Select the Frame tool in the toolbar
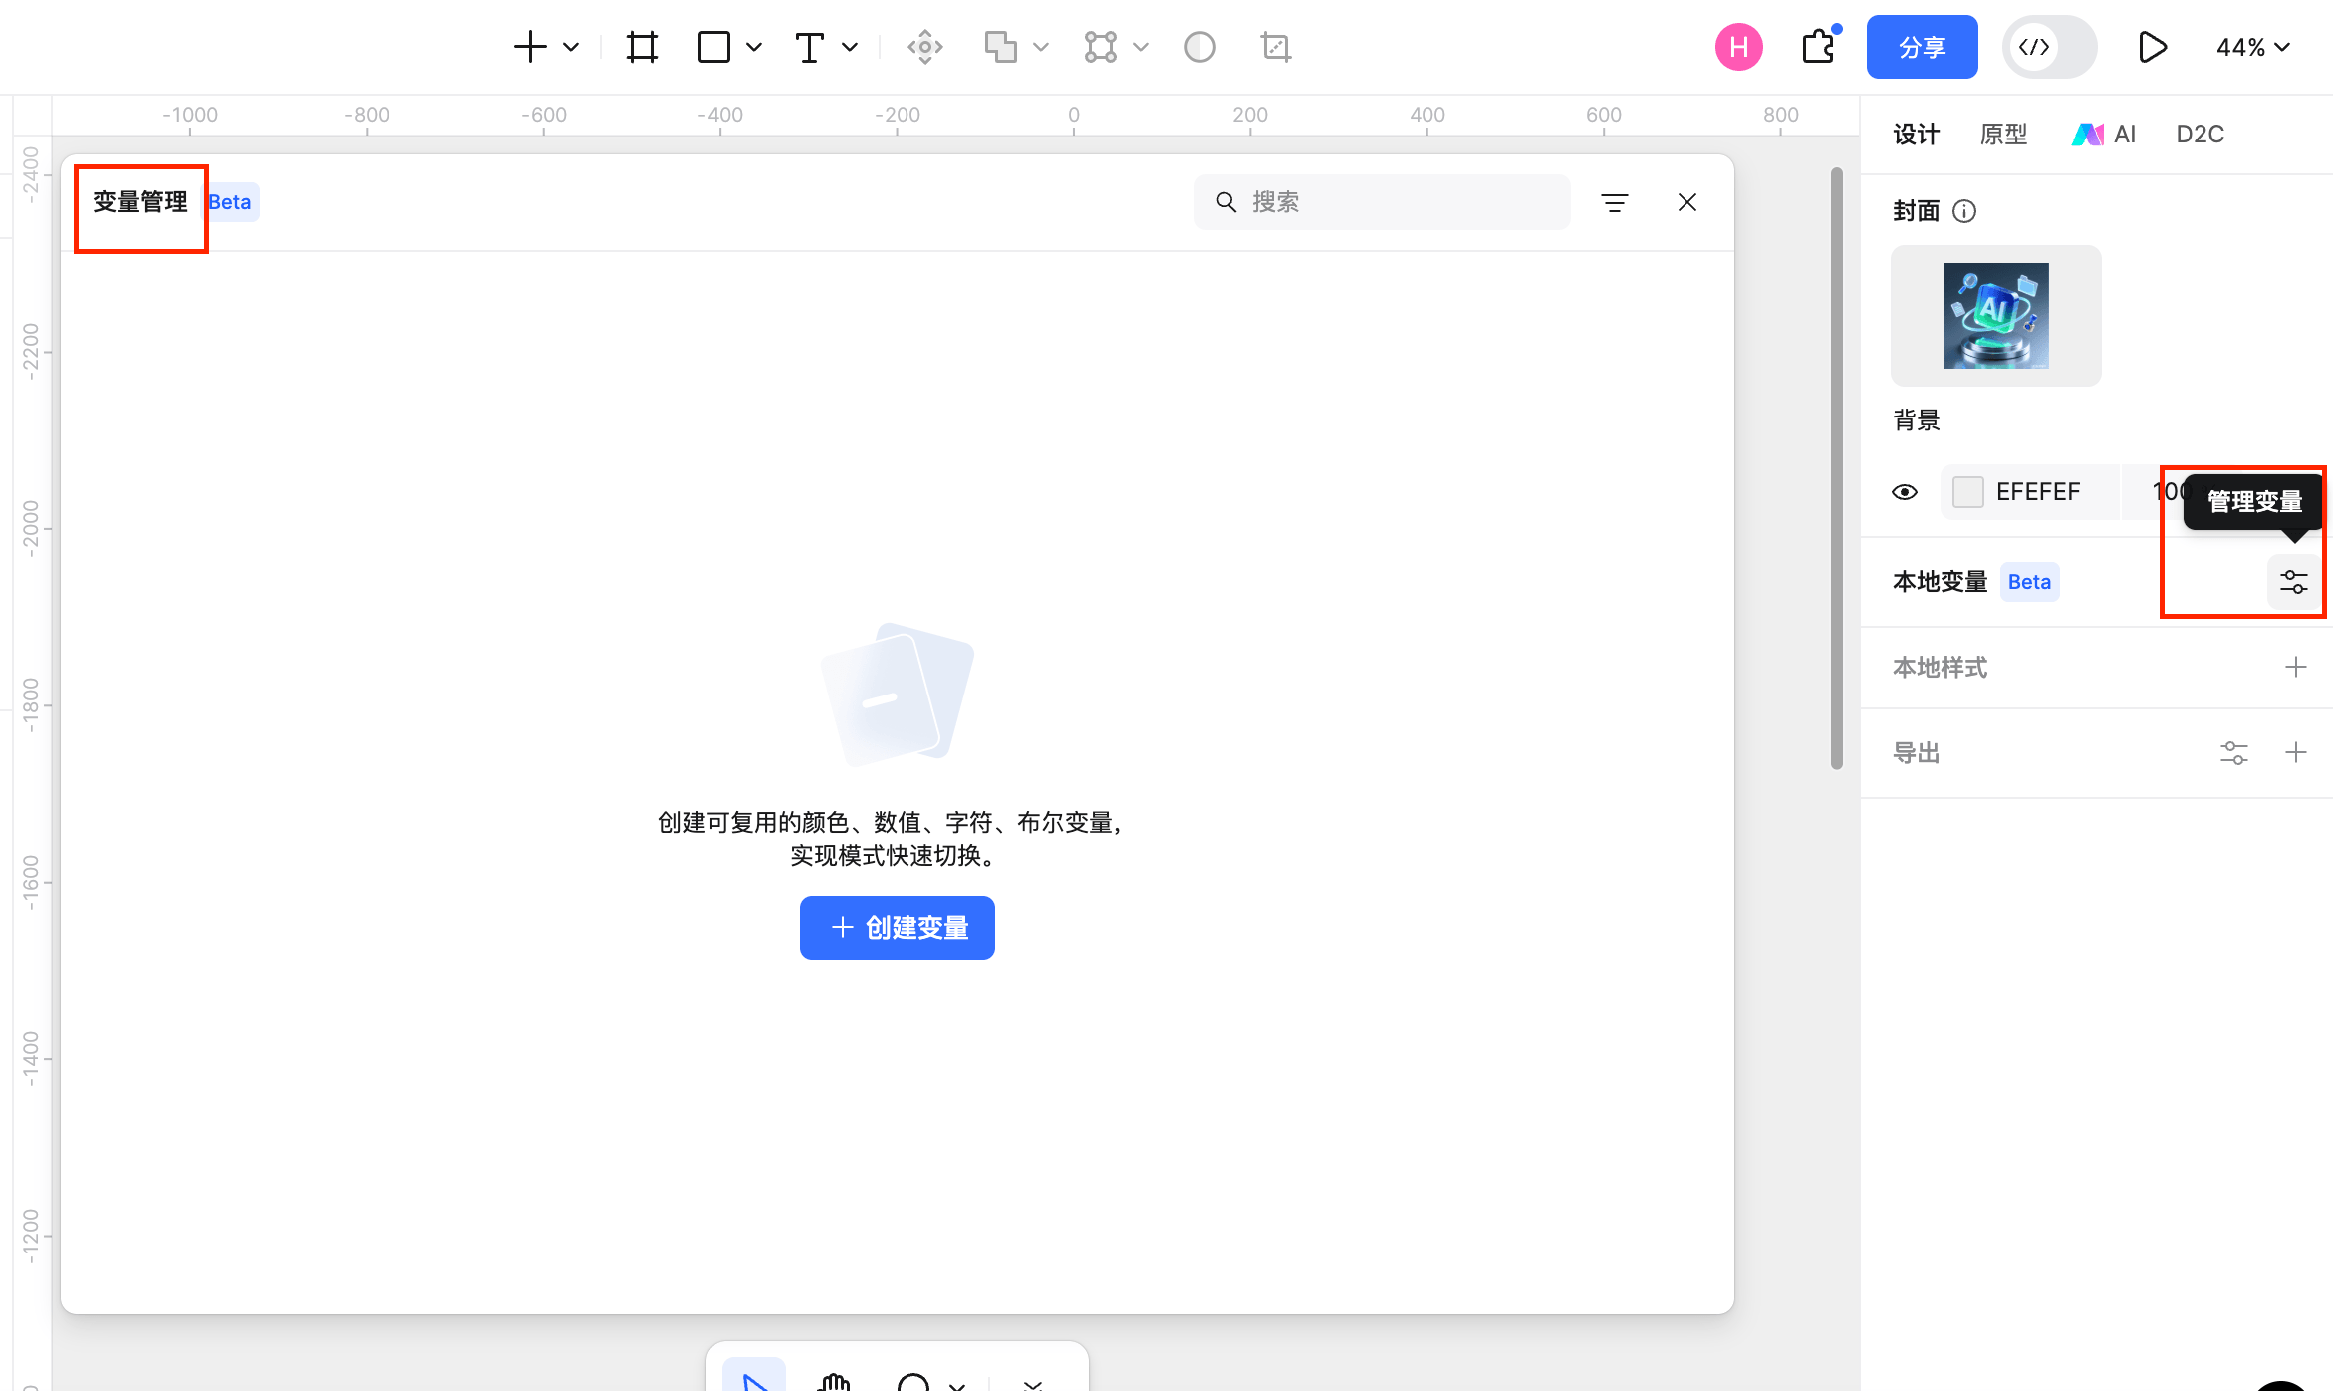The width and height of the screenshot is (2333, 1391). click(x=643, y=46)
